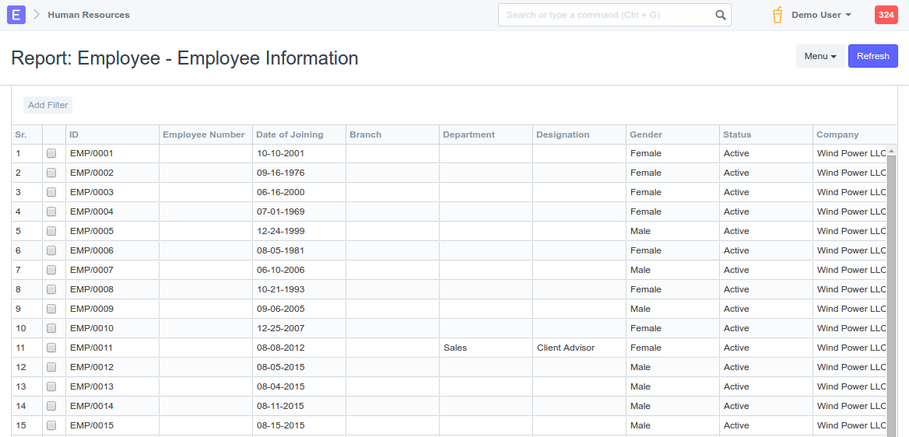Expand the Demo User account dropdown
The image size is (909, 437).
click(821, 15)
